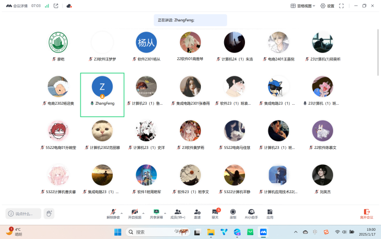The image size is (381, 239).
Task: Open 应用 apps panel
Action: [x=270, y=214]
